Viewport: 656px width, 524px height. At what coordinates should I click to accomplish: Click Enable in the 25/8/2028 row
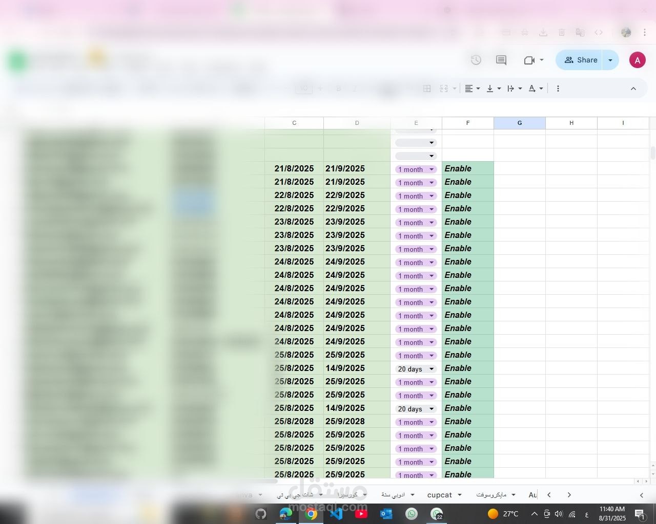pyautogui.click(x=468, y=421)
